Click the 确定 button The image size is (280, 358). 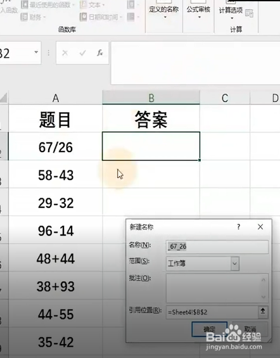(210, 329)
